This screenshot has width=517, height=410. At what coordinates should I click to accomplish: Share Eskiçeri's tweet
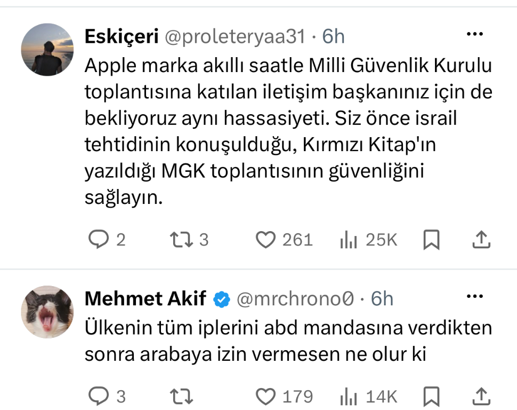tap(481, 239)
